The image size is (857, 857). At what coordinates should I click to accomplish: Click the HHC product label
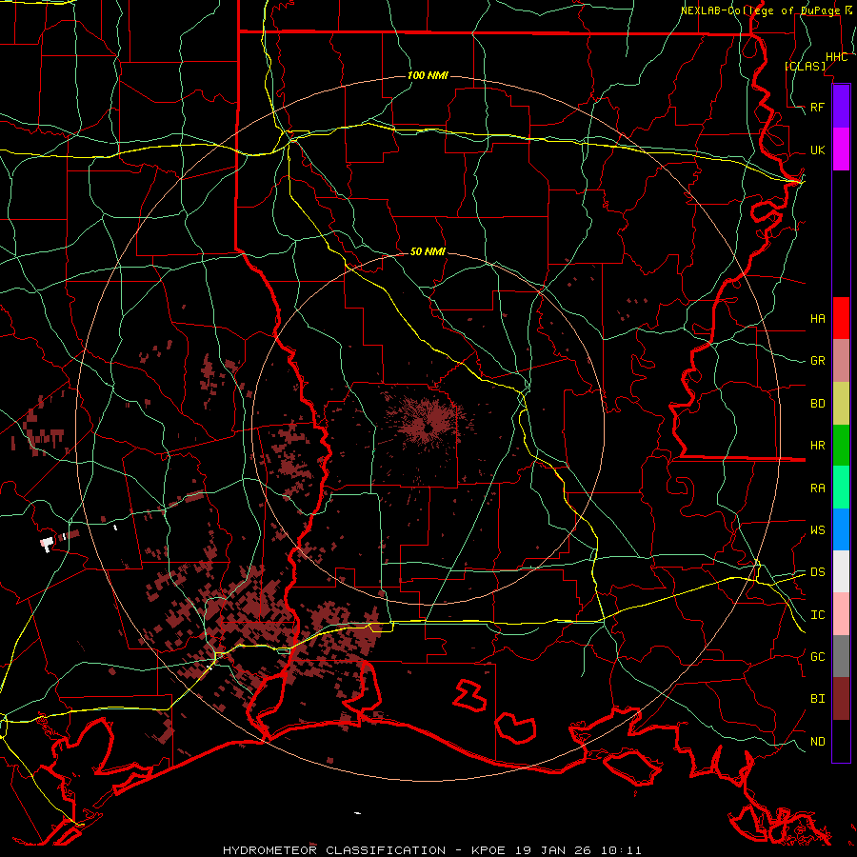[836, 57]
